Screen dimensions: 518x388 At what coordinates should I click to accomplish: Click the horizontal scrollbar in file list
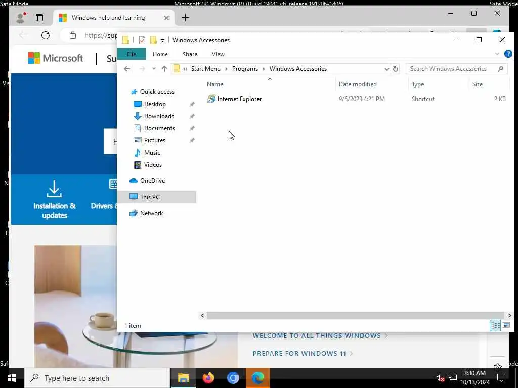(x=356, y=315)
